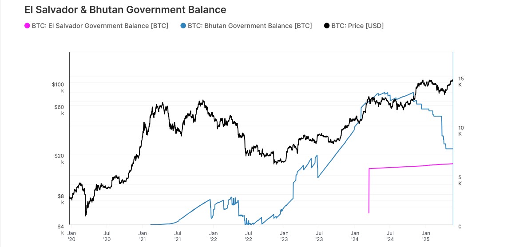This screenshot has width=519, height=247.
Task: Click the Jan '25 timeline label
Action: (426, 235)
